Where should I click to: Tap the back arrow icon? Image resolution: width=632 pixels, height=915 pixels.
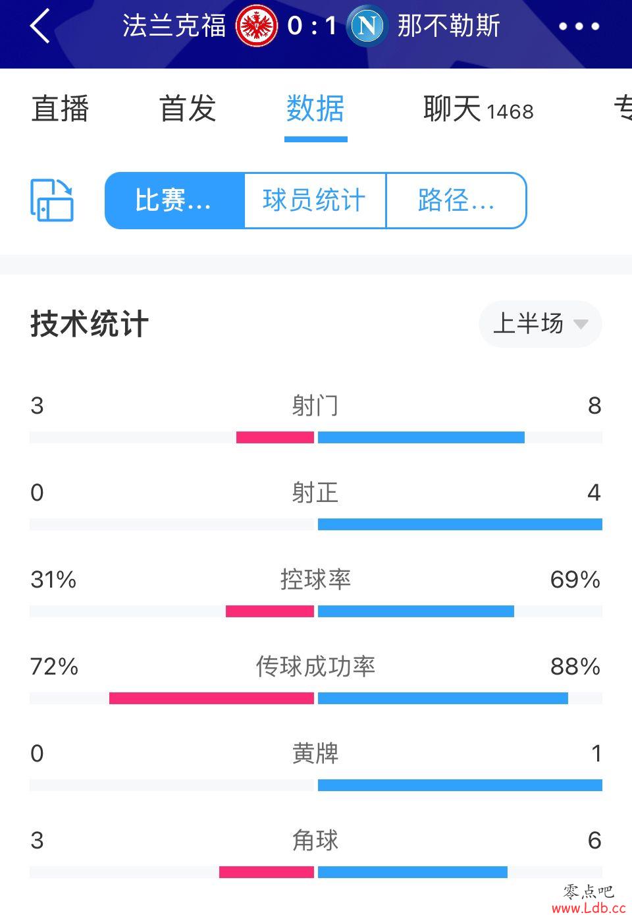click(40, 27)
